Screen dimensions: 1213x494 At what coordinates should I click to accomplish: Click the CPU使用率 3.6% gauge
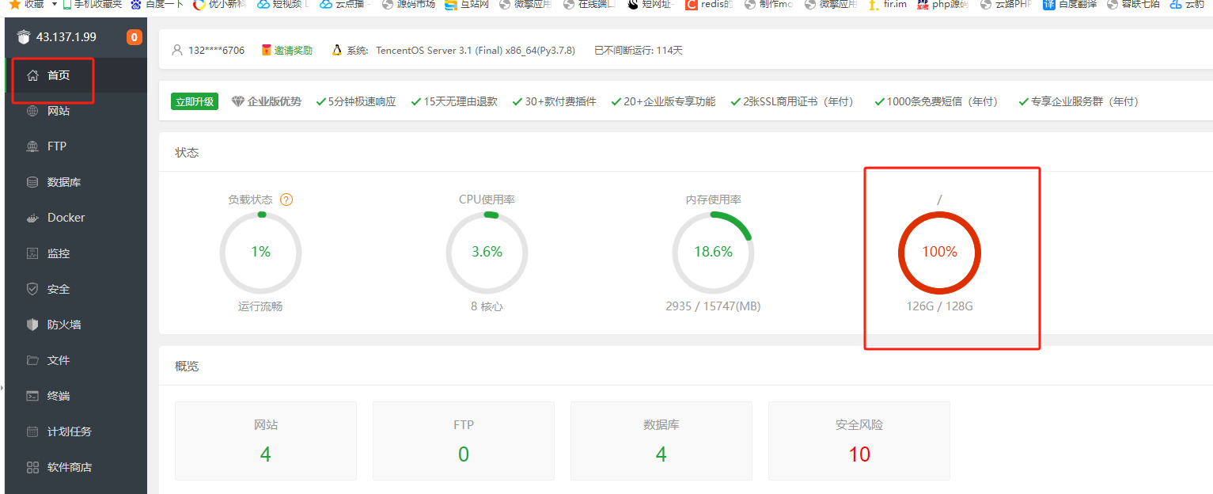(x=487, y=253)
